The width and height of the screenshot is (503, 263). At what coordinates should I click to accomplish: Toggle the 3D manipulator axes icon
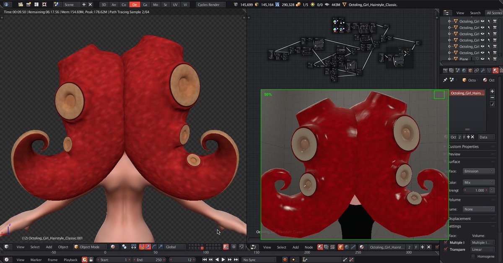pyautogui.click(x=142, y=247)
